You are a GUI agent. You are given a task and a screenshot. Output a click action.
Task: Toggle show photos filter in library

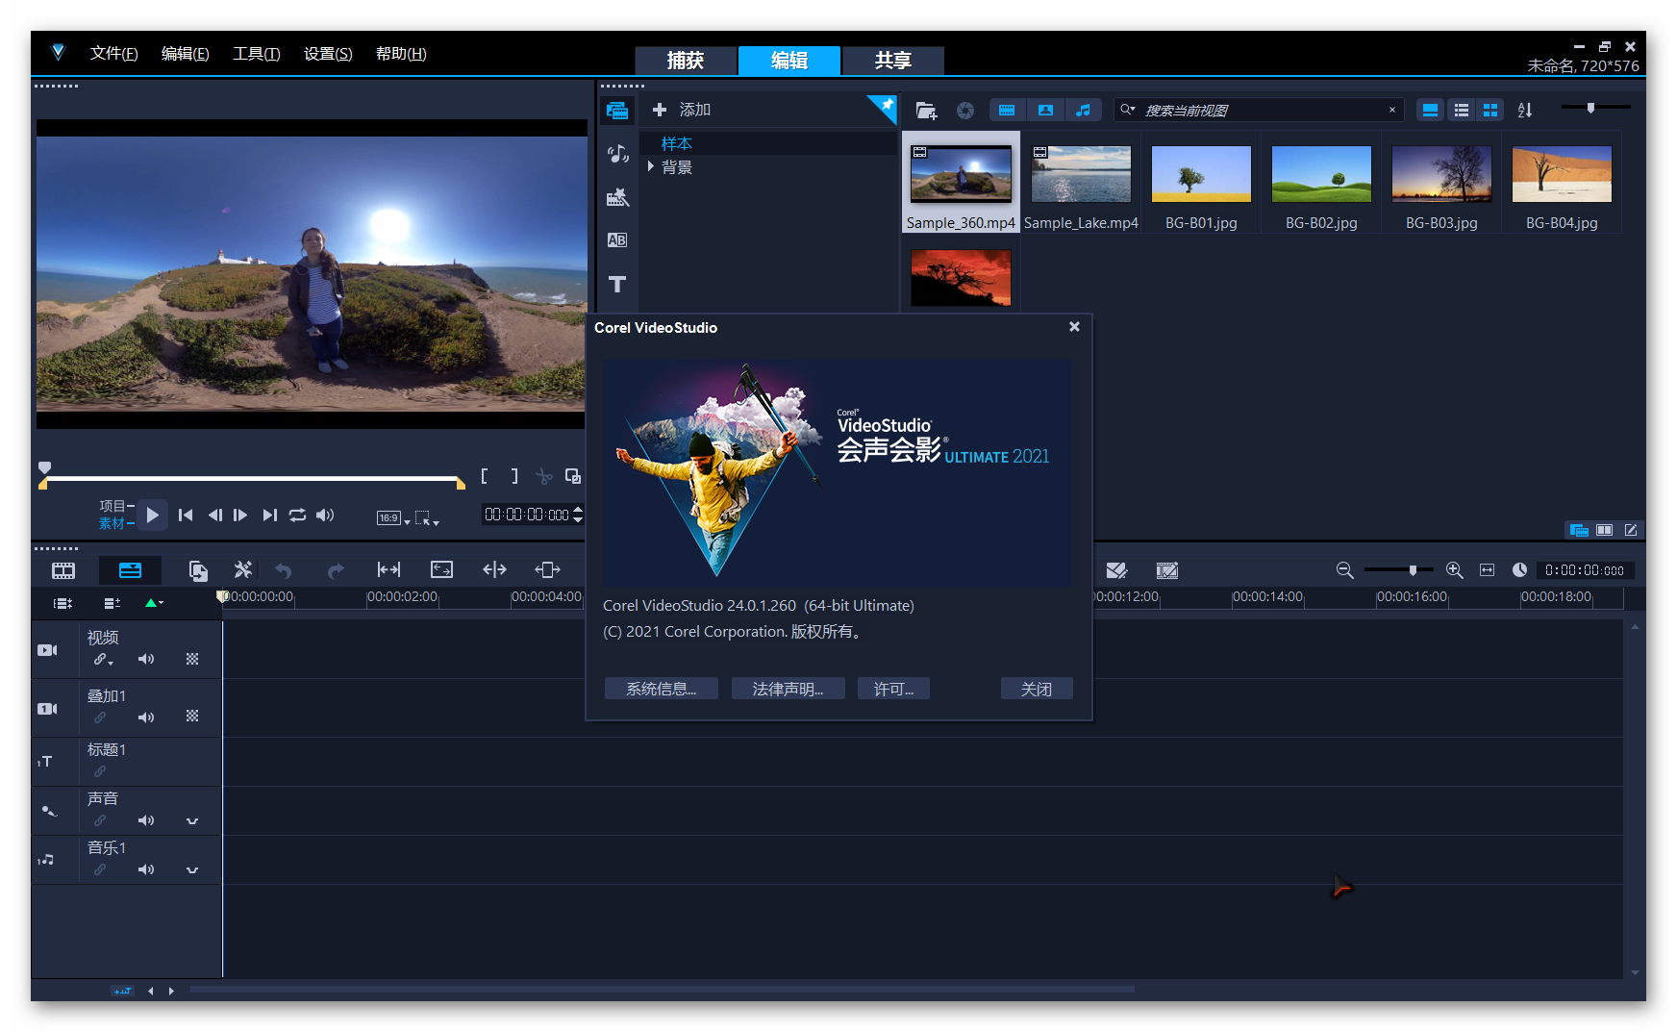1045,111
